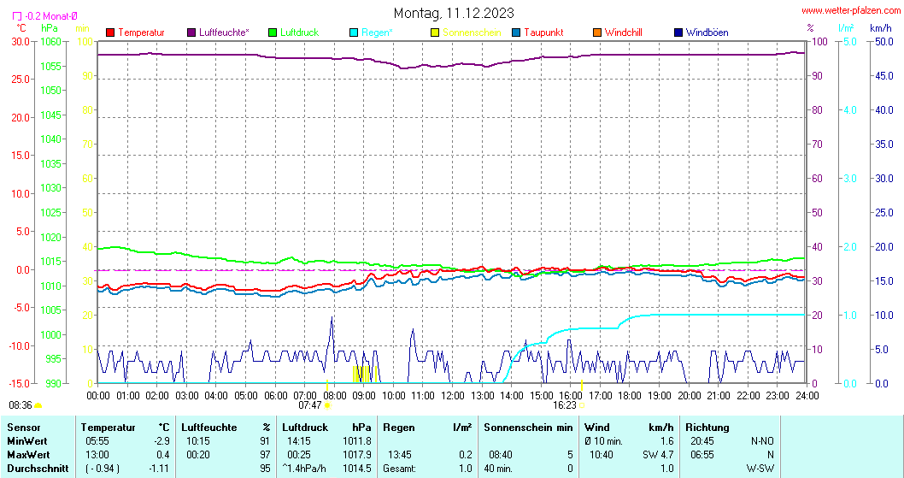This screenshot has width=904, height=478.
Task: Click the Sensor column header
Action: point(24,428)
